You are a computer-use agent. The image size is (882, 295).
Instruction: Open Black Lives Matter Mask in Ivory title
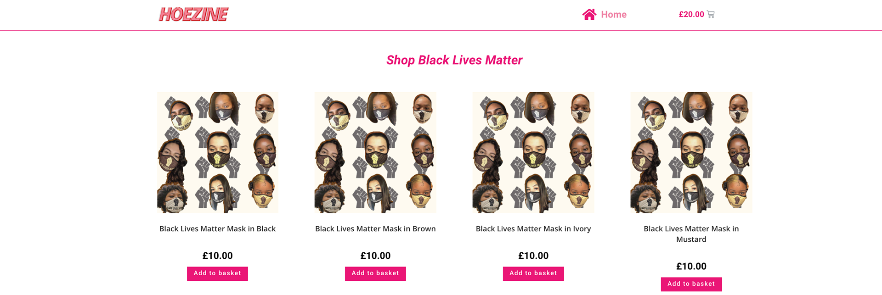click(533, 229)
